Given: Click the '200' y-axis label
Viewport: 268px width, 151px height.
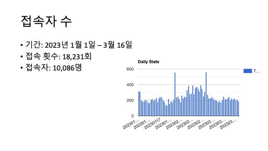Looking at the screenshot, I should click(130, 101).
